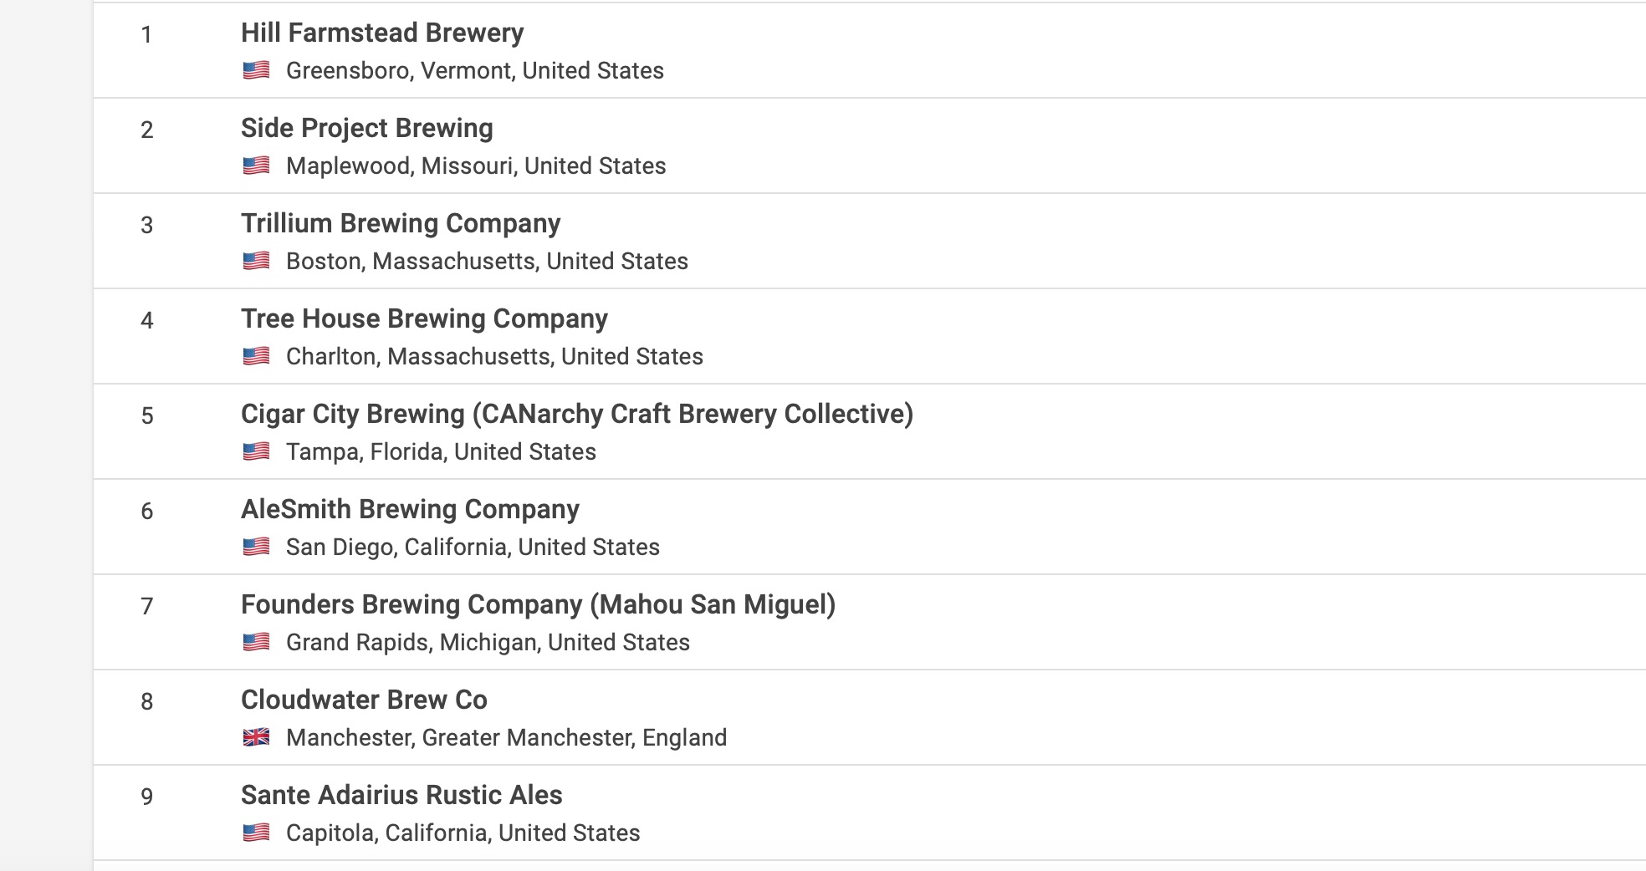Image resolution: width=1646 pixels, height=871 pixels.
Task: Click US flag next to Tampa, Florida
Action: pos(256,451)
